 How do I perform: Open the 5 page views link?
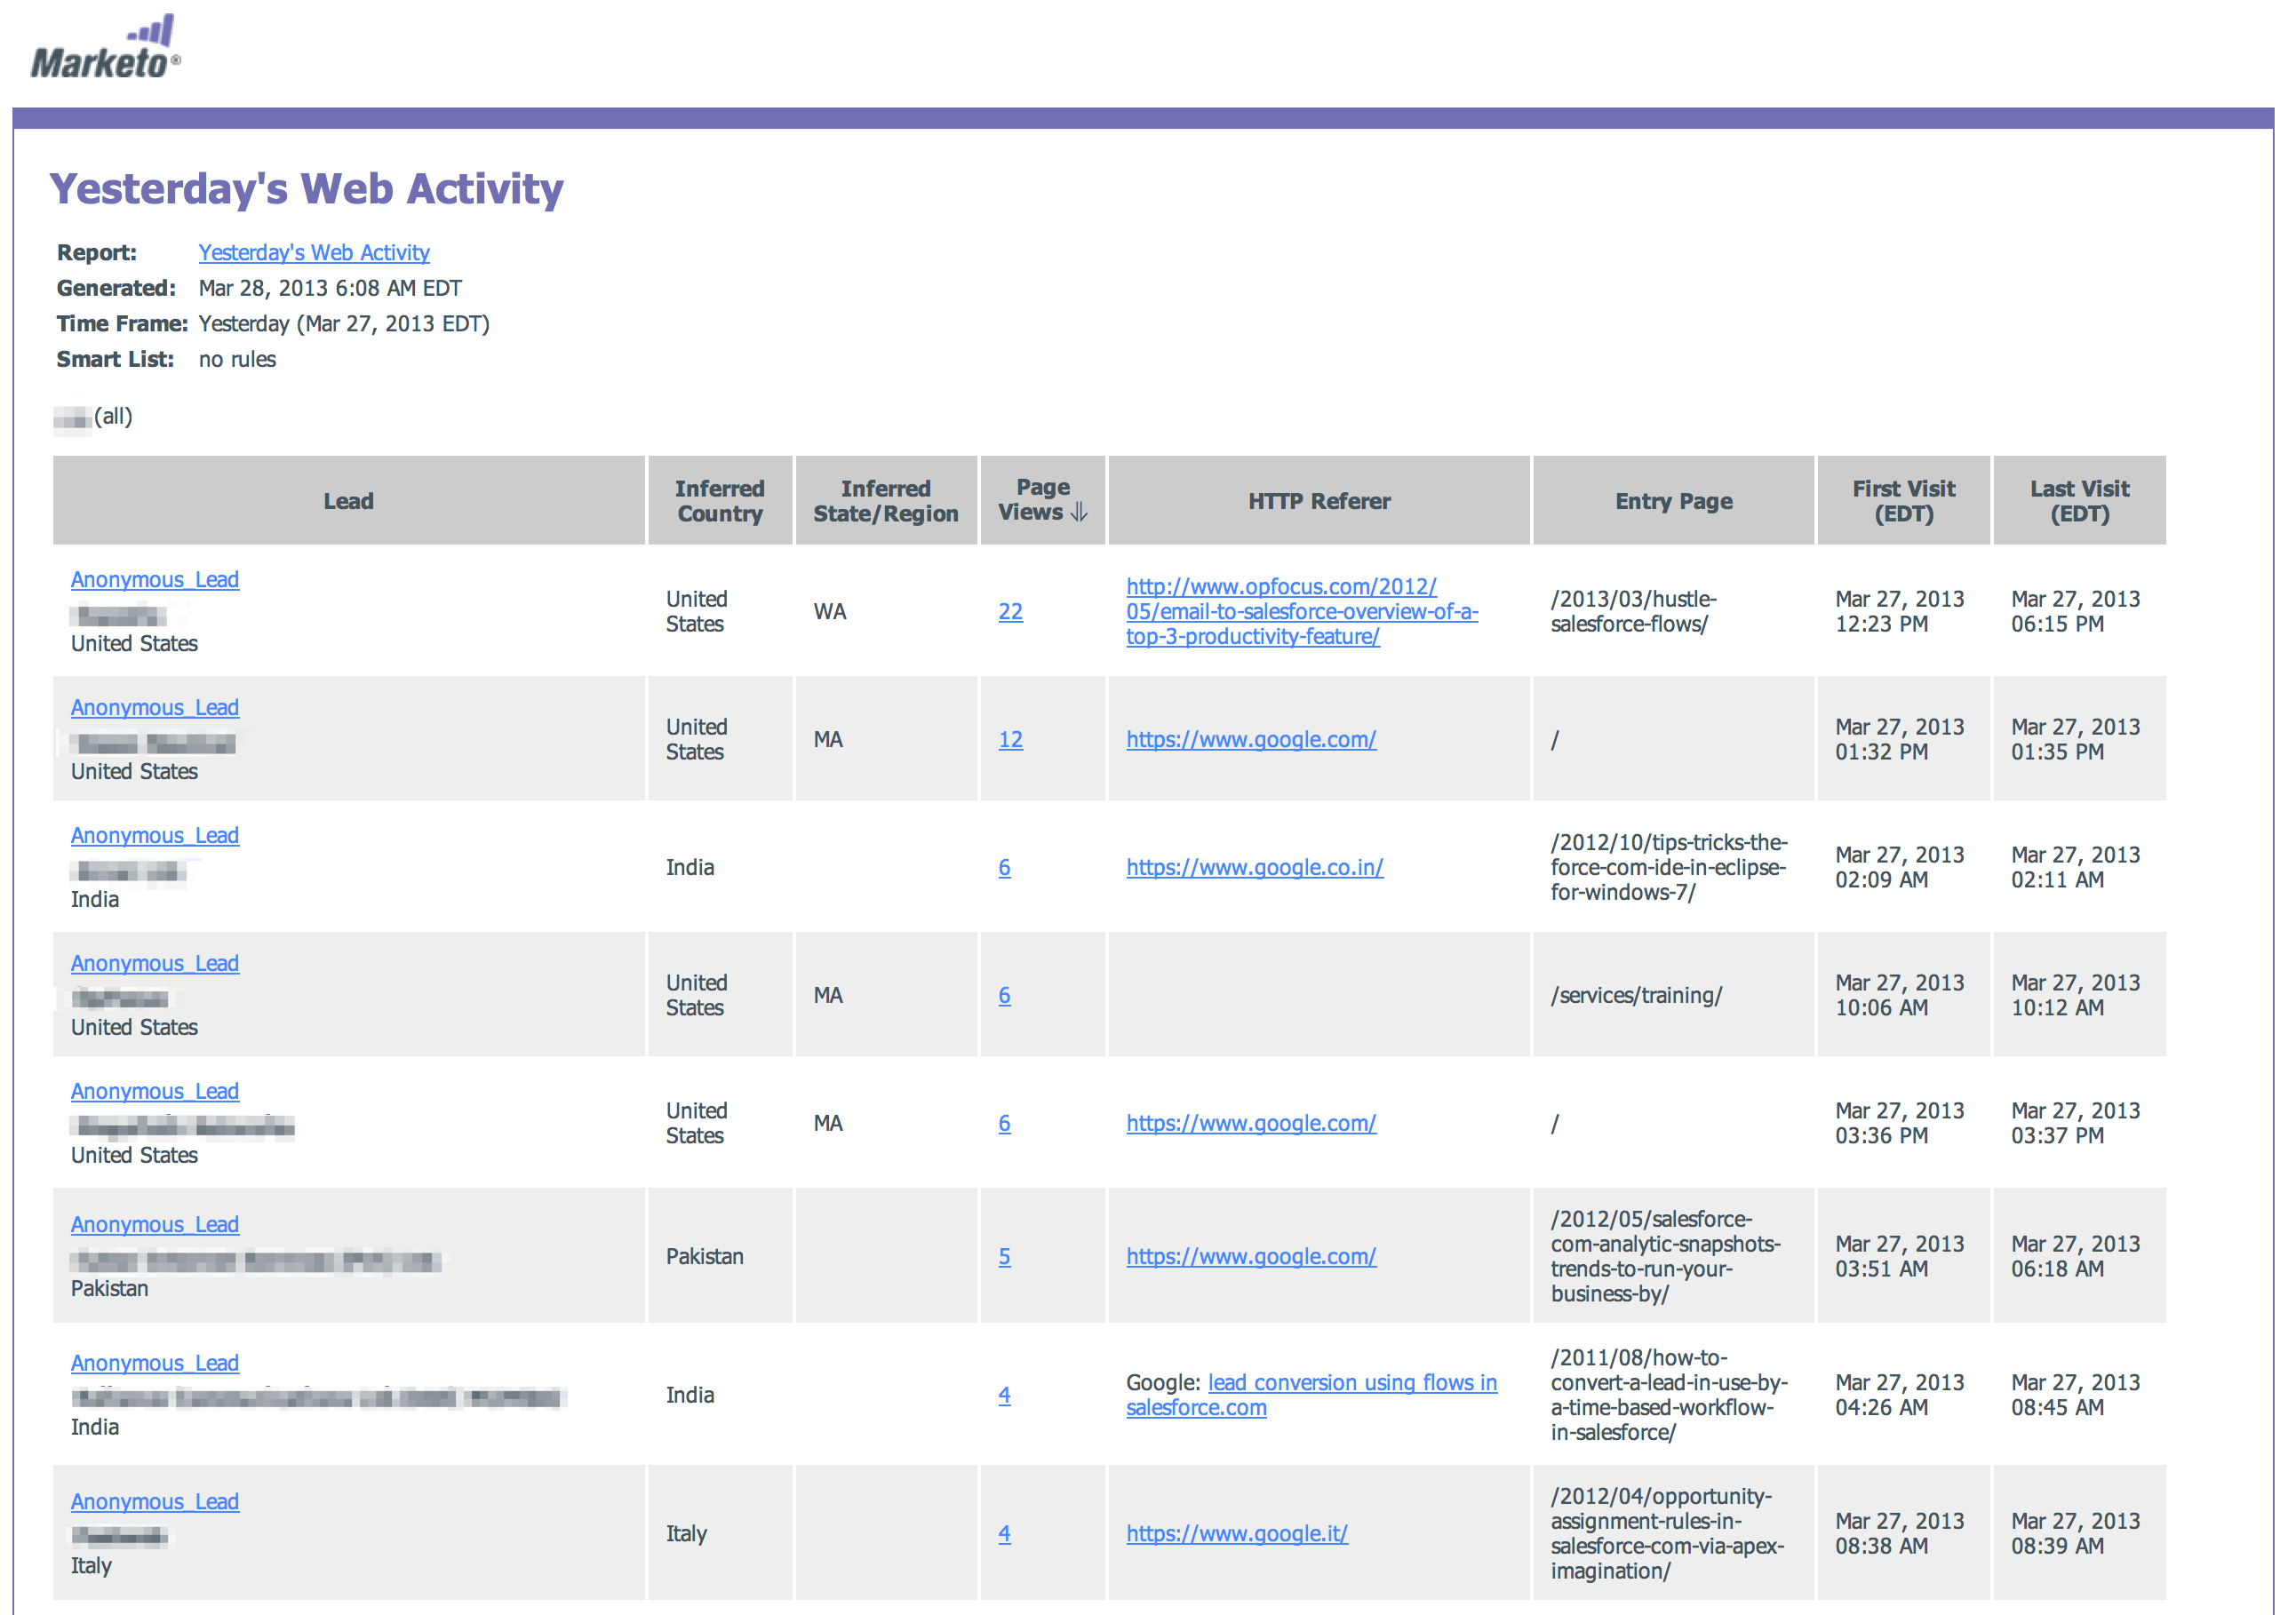(1004, 1257)
